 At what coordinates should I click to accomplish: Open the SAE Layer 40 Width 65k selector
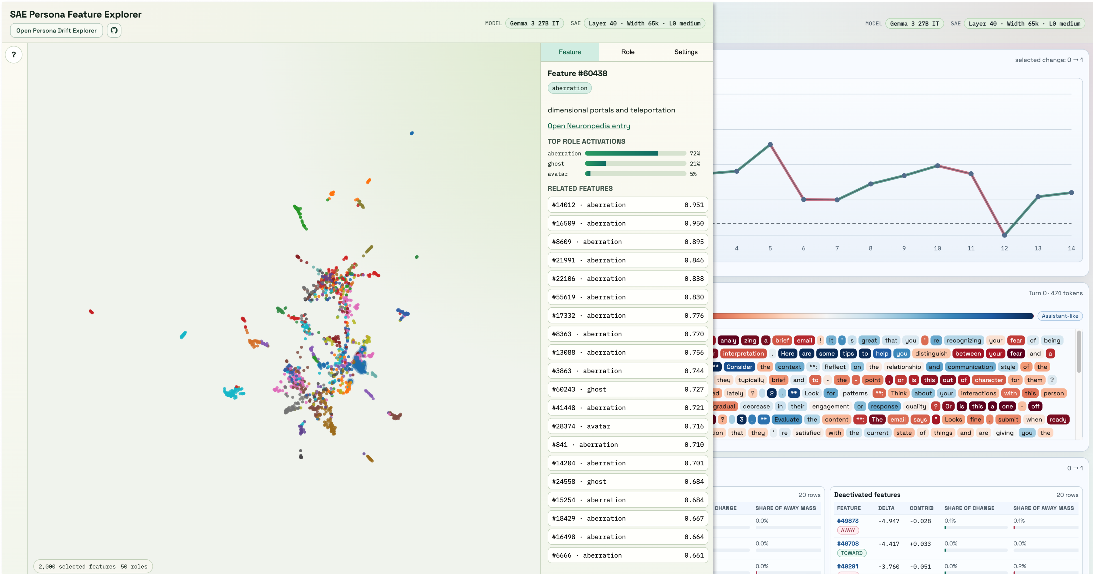tap(645, 23)
